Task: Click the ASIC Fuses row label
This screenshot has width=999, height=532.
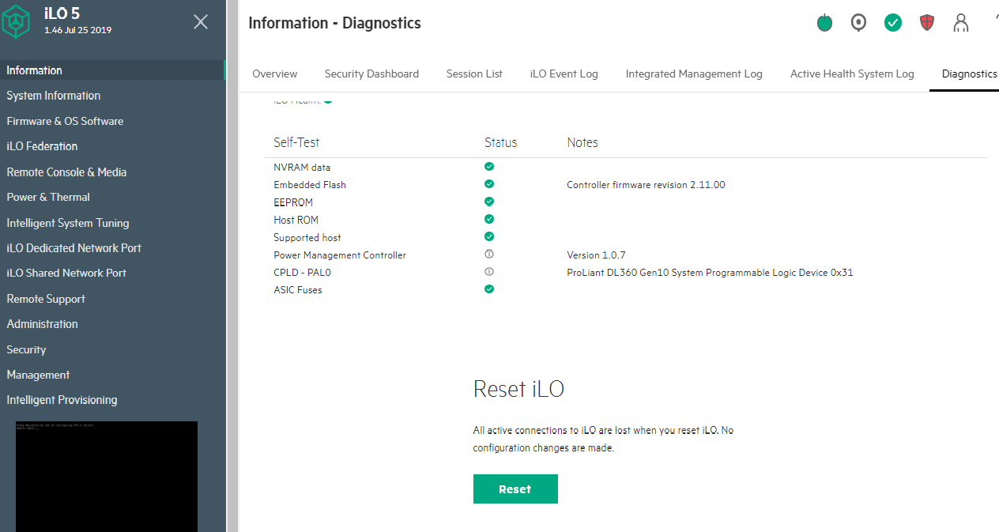Action: pos(298,290)
